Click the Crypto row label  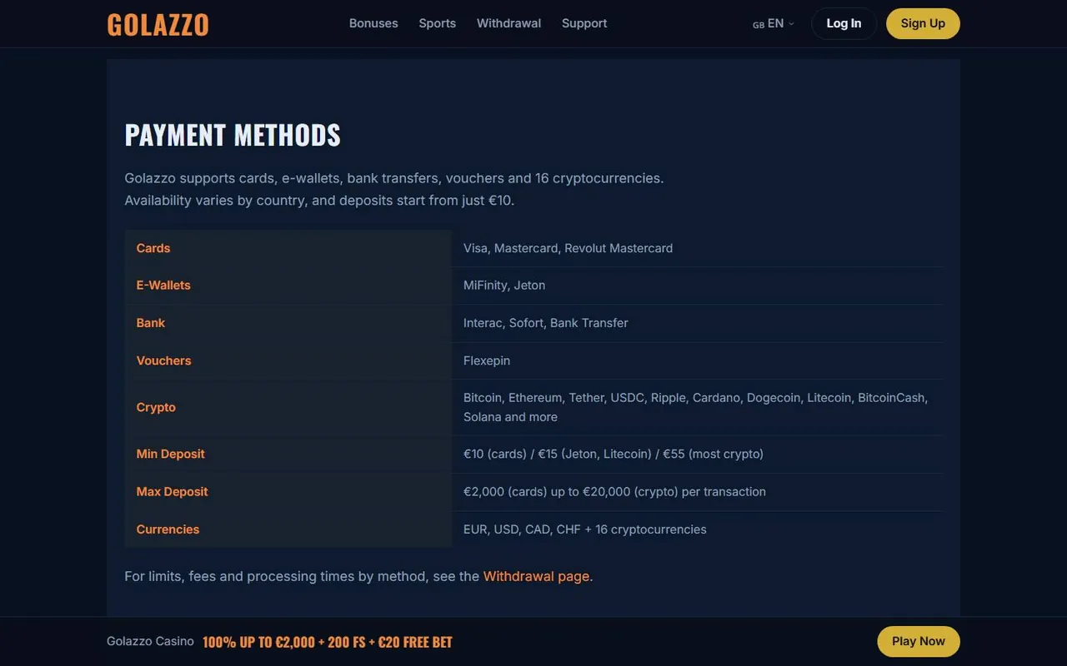(x=156, y=407)
